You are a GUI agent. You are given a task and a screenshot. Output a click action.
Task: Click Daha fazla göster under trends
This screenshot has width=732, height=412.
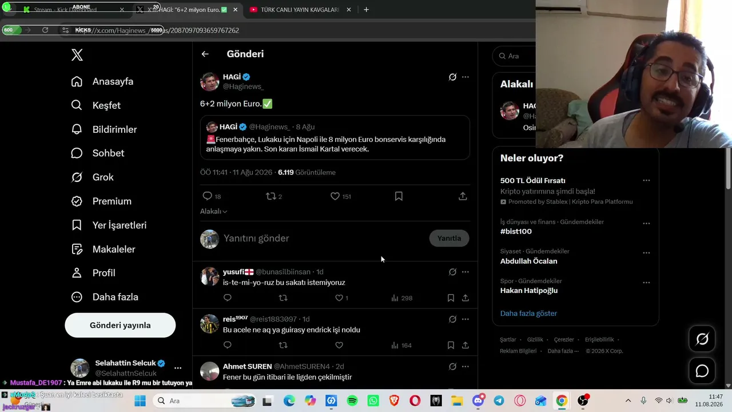(528, 313)
